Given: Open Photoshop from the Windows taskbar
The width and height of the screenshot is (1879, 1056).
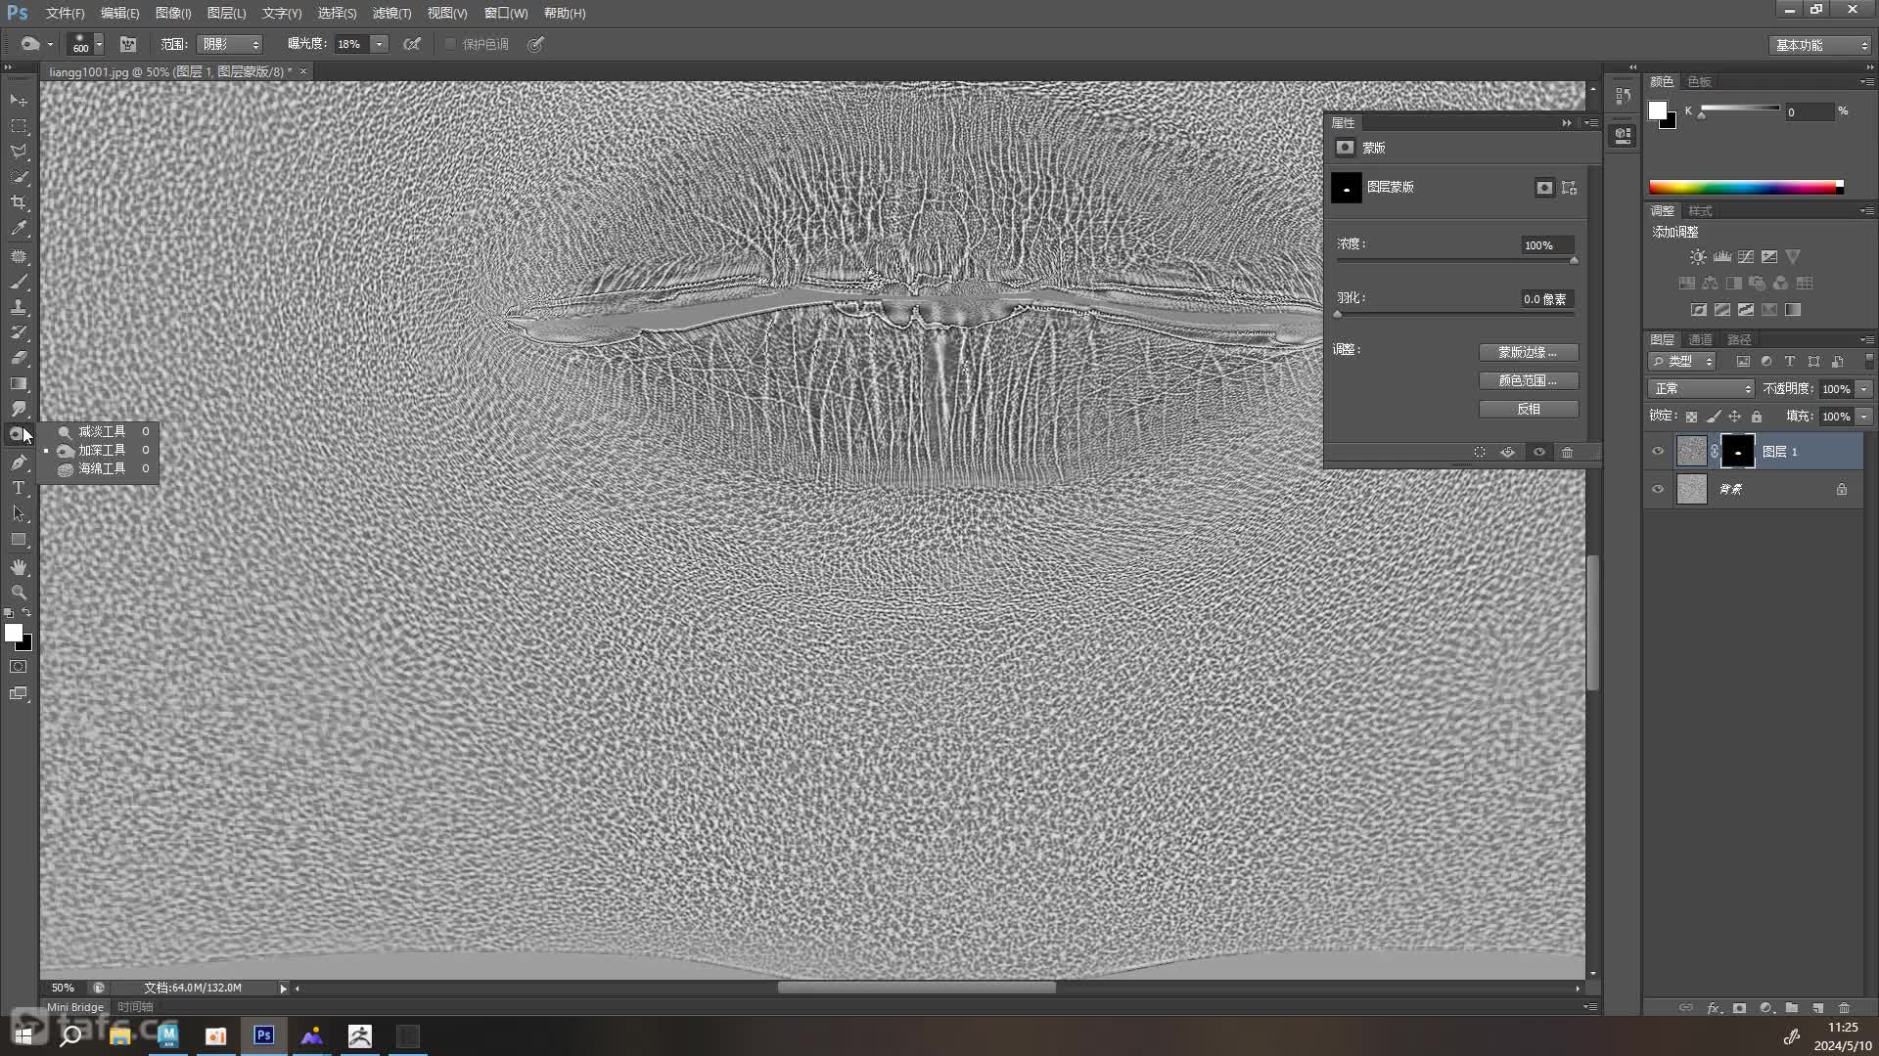Looking at the screenshot, I should [x=264, y=1035].
